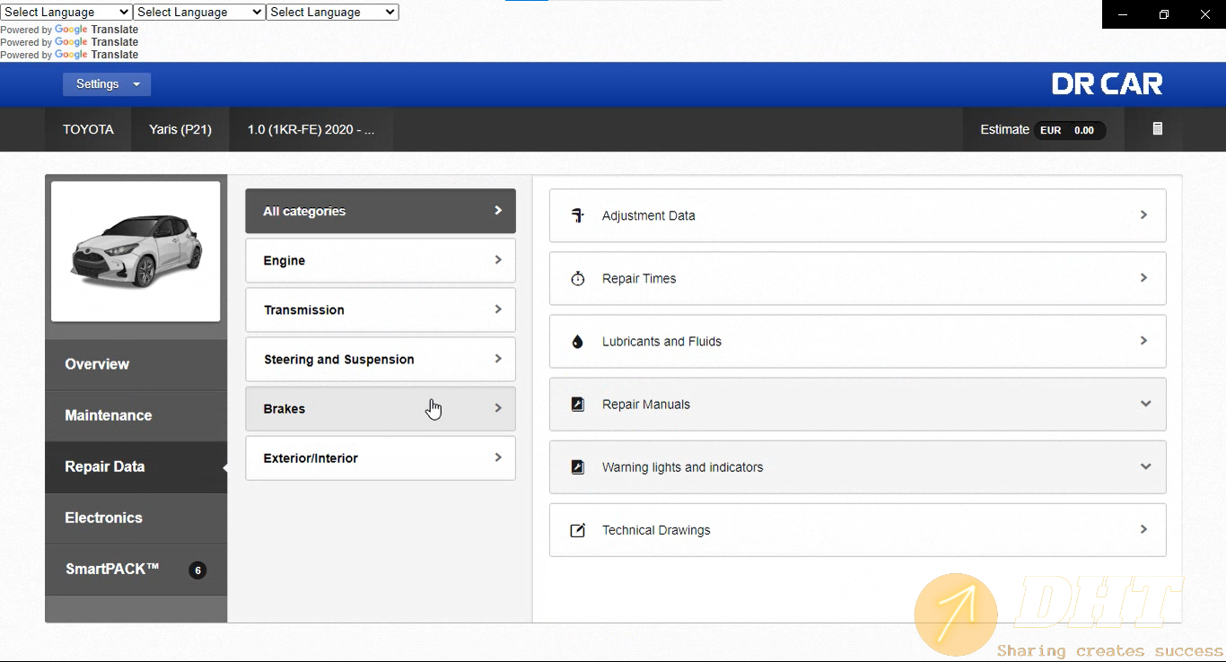The height and width of the screenshot is (662, 1226).
Task: Click the arrow on Technical Drawings row
Action: tap(1143, 529)
